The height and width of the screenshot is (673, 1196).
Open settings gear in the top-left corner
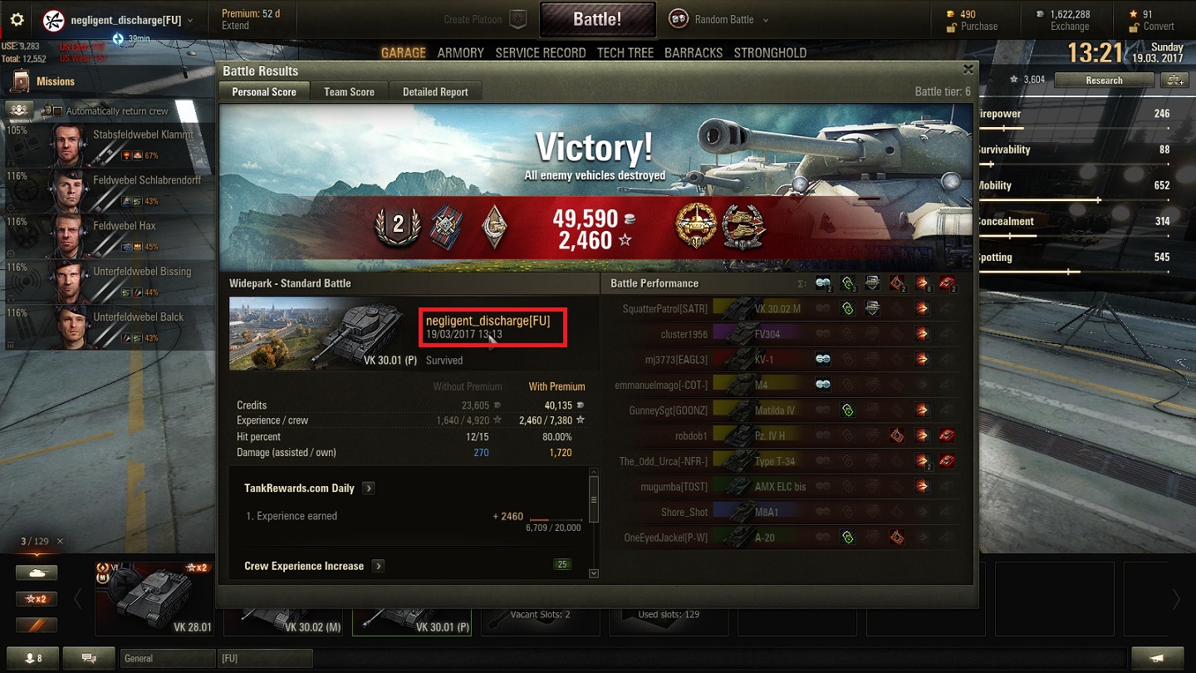pyautogui.click(x=17, y=20)
